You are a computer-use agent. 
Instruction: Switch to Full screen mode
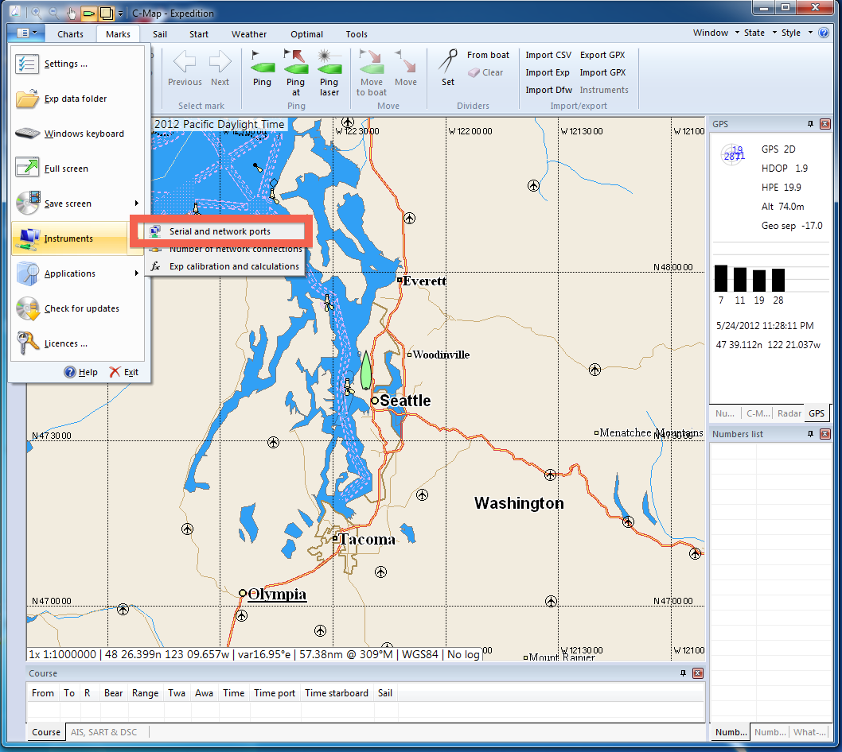click(x=78, y=169)
